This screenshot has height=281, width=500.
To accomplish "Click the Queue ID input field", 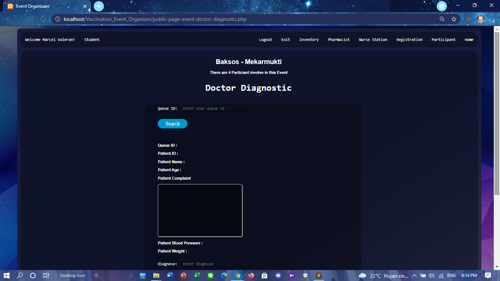I will click(216, 108).
